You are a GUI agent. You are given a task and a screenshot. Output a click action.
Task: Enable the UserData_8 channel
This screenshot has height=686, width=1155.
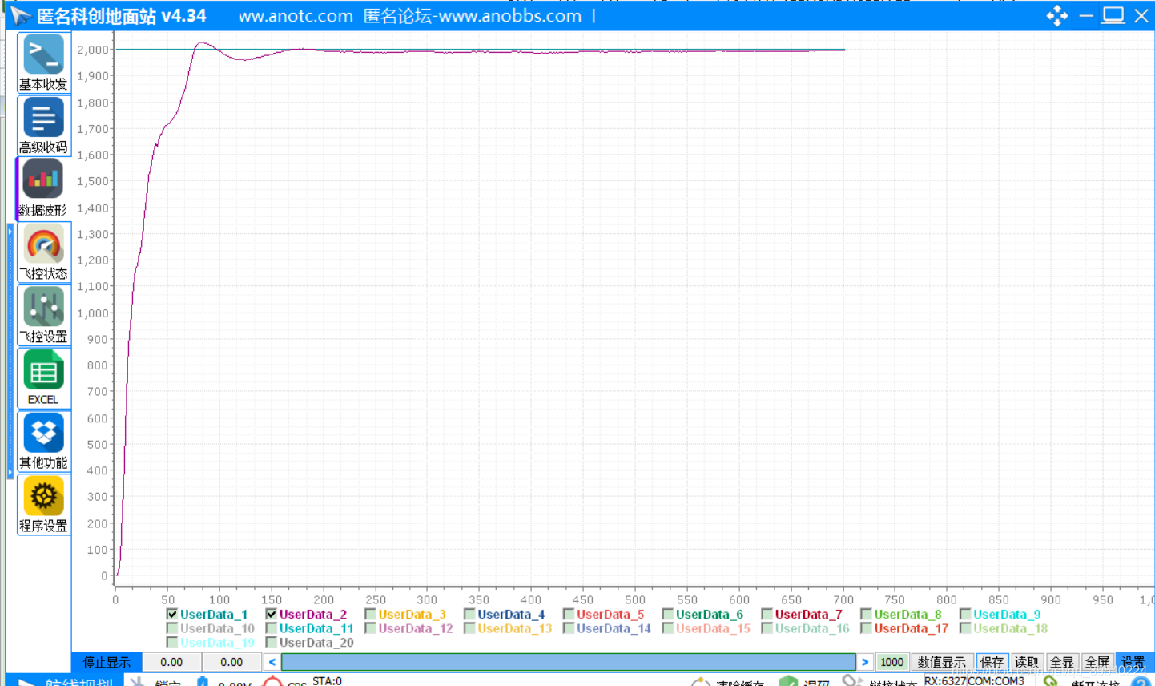point(866,615)
